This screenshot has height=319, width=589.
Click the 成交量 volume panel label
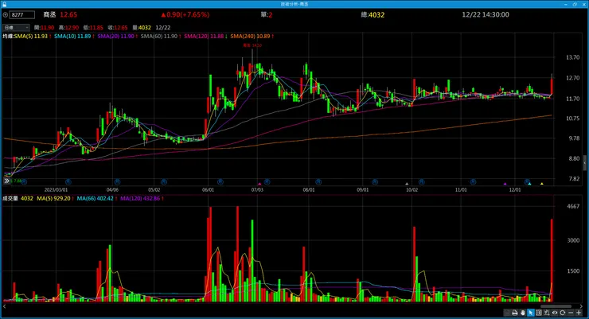[x=10, y=198]
